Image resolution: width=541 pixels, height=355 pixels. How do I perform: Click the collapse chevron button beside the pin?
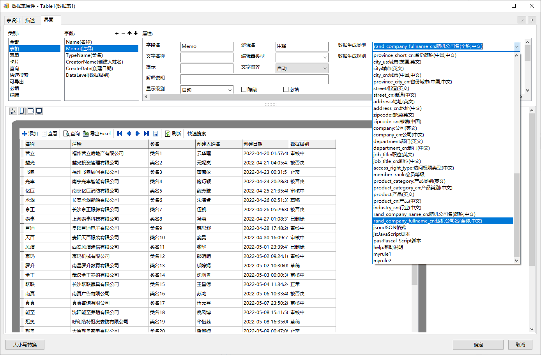[x=522, y=20]
